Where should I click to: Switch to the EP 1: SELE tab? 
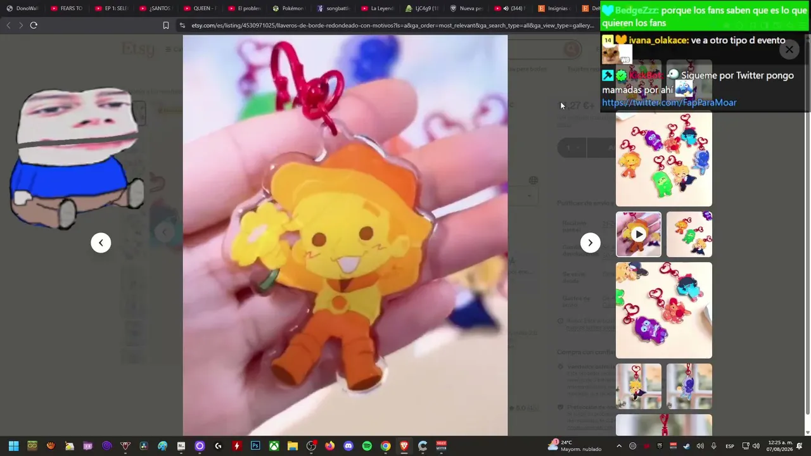click(112, 8)
